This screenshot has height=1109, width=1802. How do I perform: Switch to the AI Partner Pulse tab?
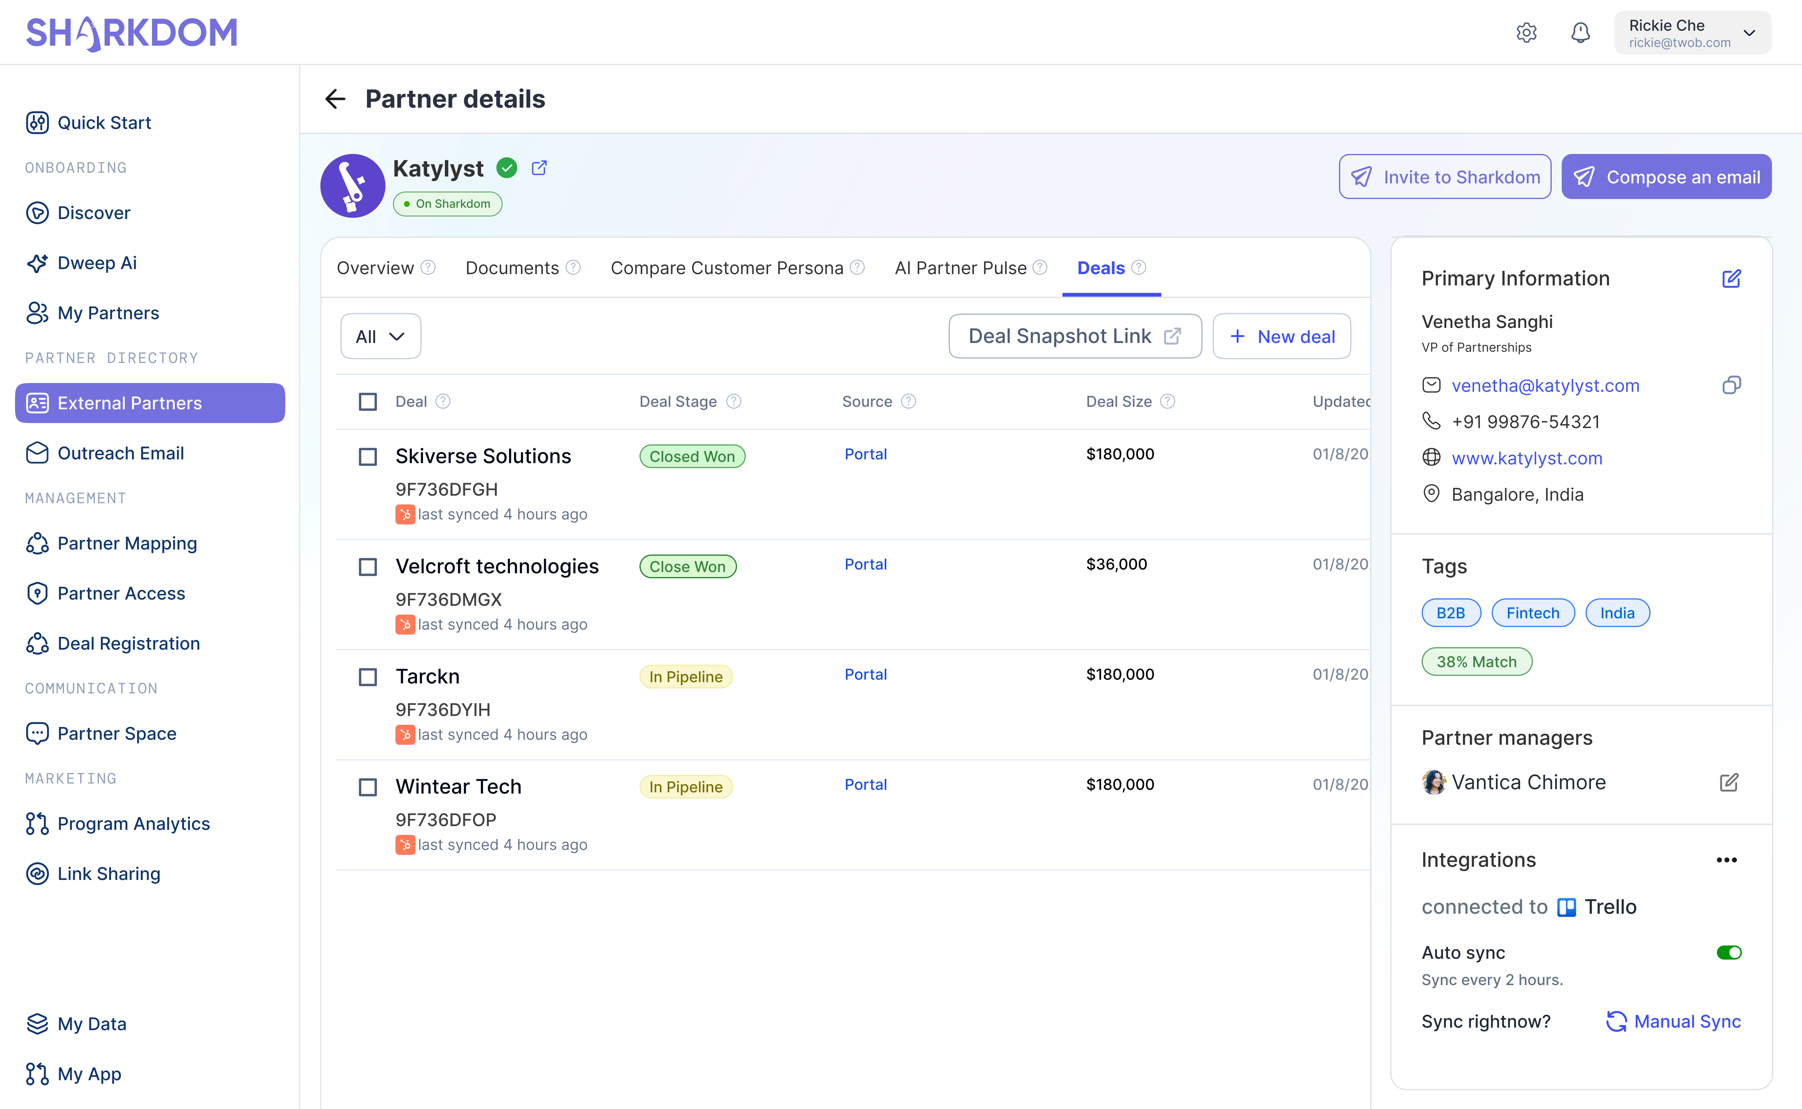click(x=960, y=268)
